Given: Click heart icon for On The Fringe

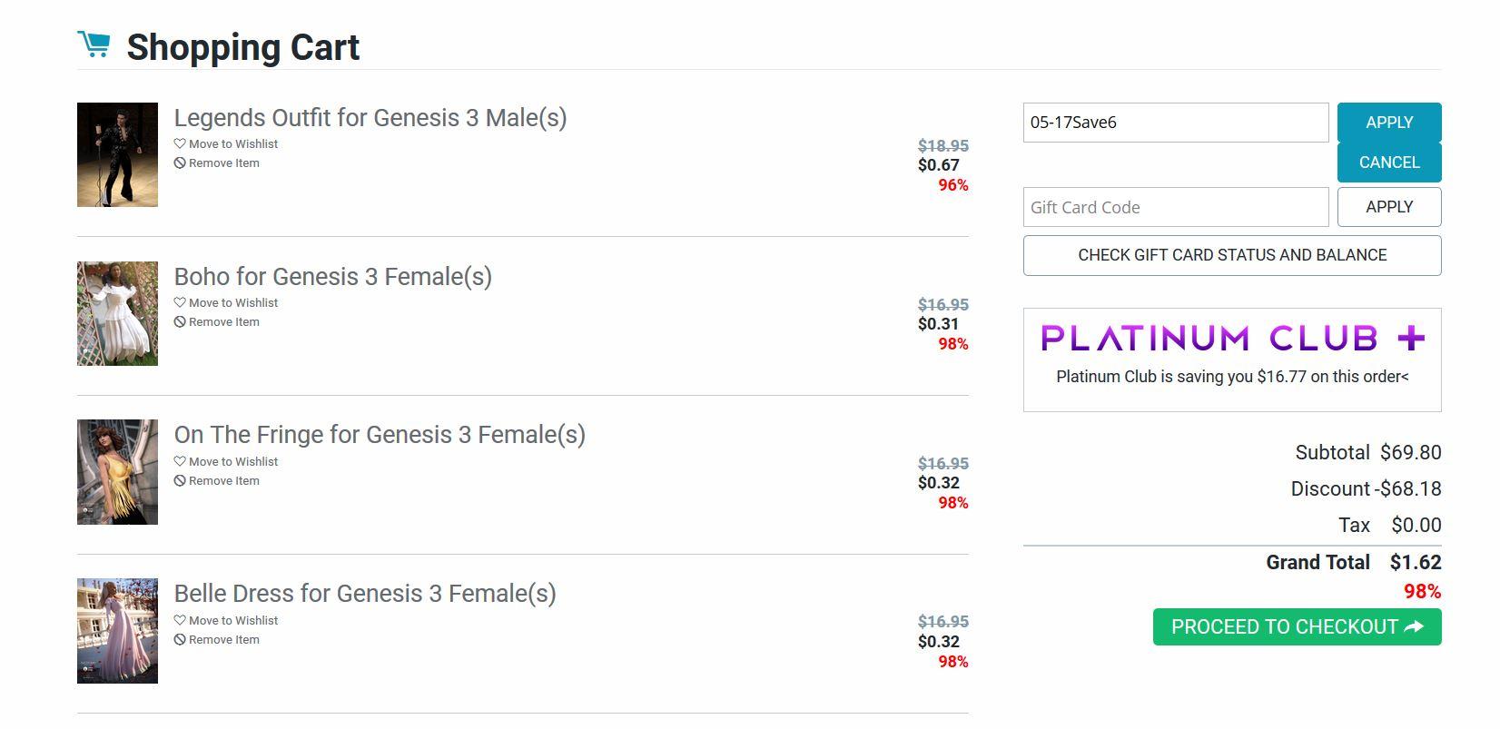Looking at the screenshot, I should pyautogui.click(x=180, y=461).
